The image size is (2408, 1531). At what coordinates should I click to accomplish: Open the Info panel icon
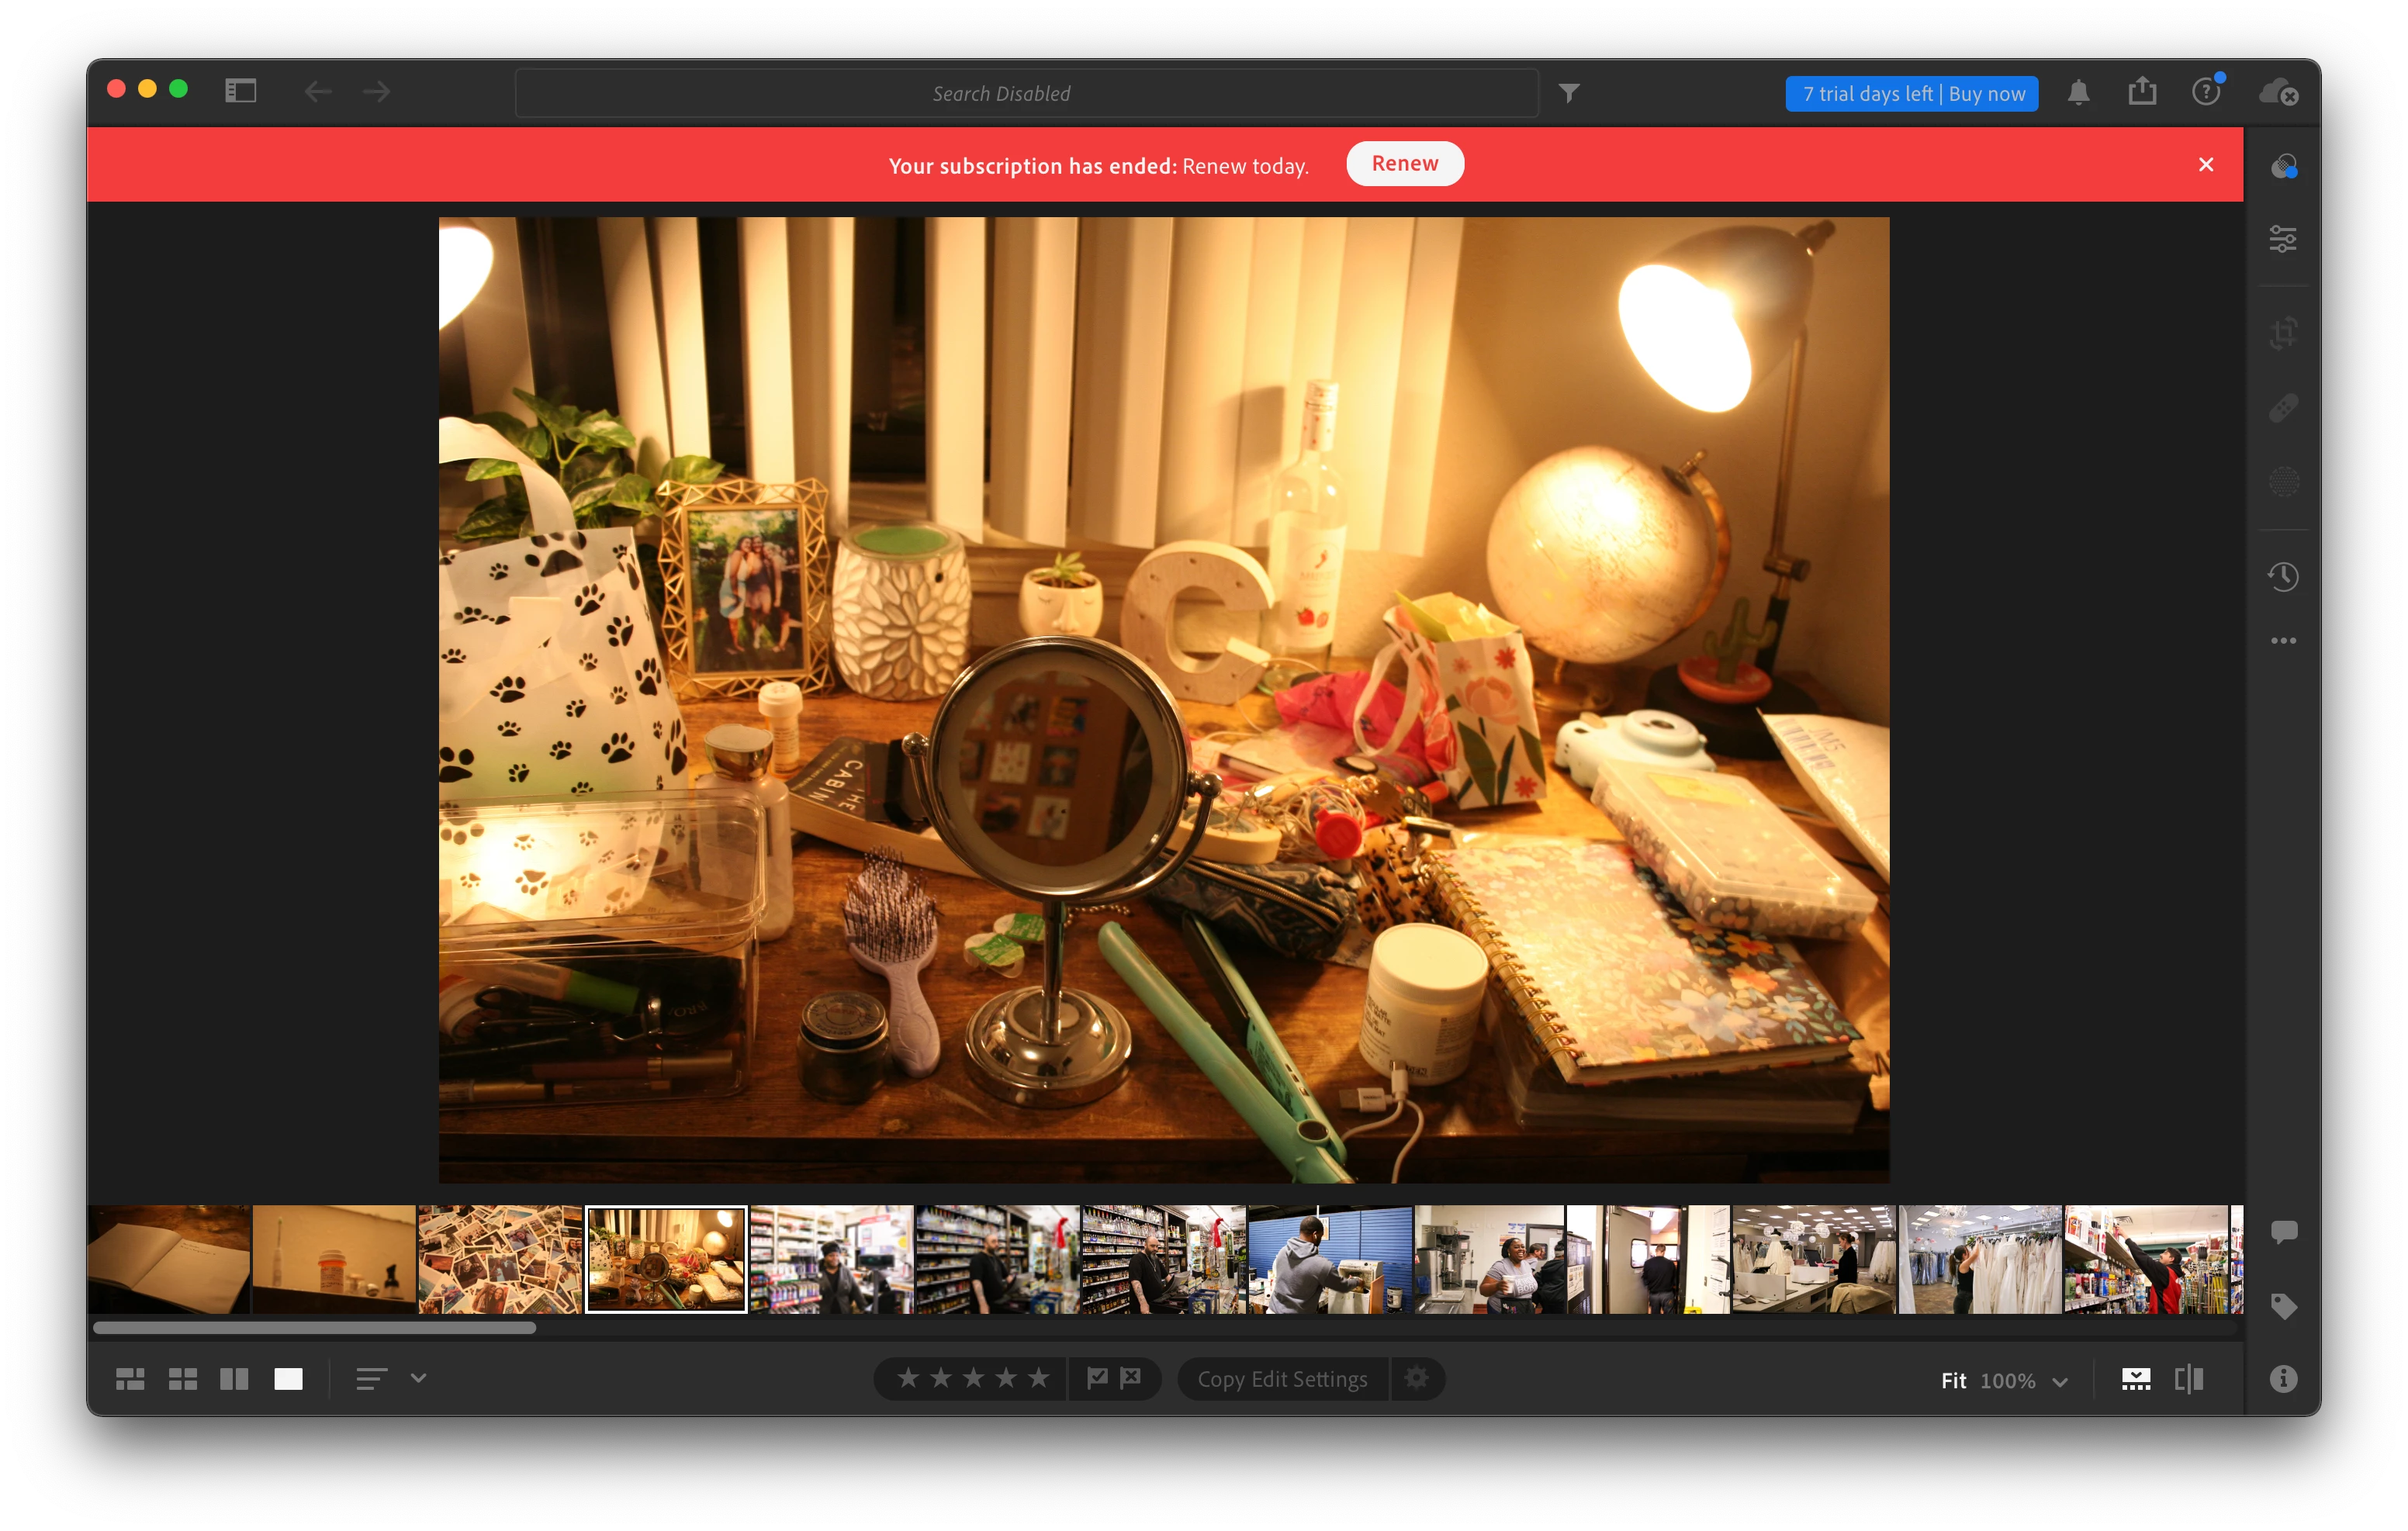(2282, 1379)
